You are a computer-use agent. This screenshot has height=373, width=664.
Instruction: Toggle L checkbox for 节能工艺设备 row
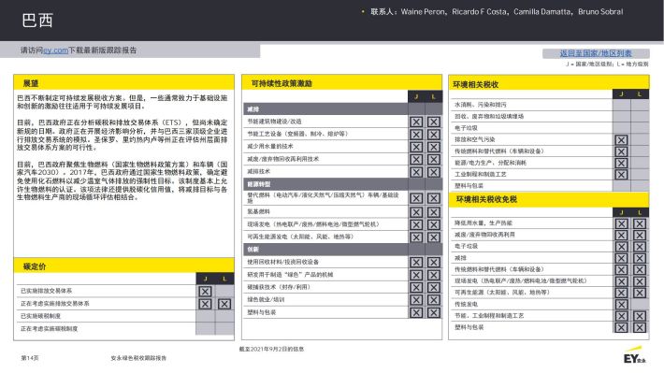pyautogui.click(x=434, y=135)
